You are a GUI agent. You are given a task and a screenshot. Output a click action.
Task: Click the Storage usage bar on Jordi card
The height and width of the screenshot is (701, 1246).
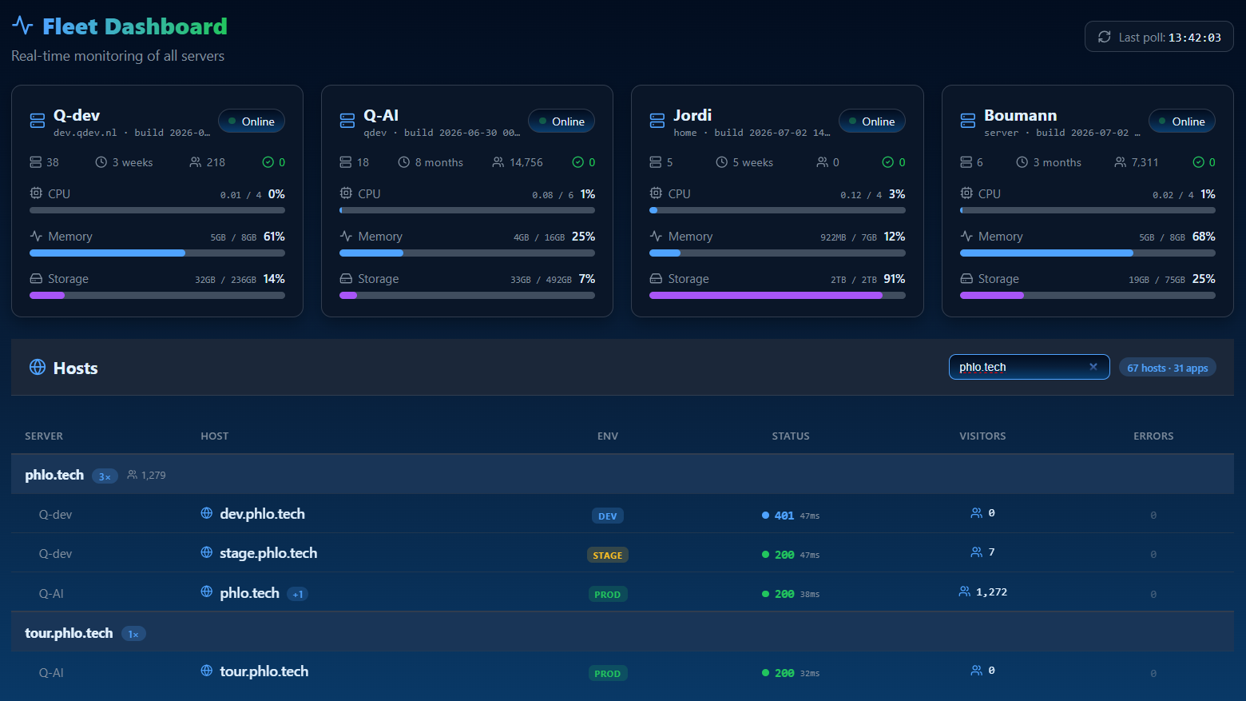tap(777, 296)
